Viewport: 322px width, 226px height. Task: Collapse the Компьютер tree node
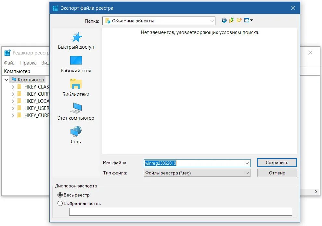point(6,79)
